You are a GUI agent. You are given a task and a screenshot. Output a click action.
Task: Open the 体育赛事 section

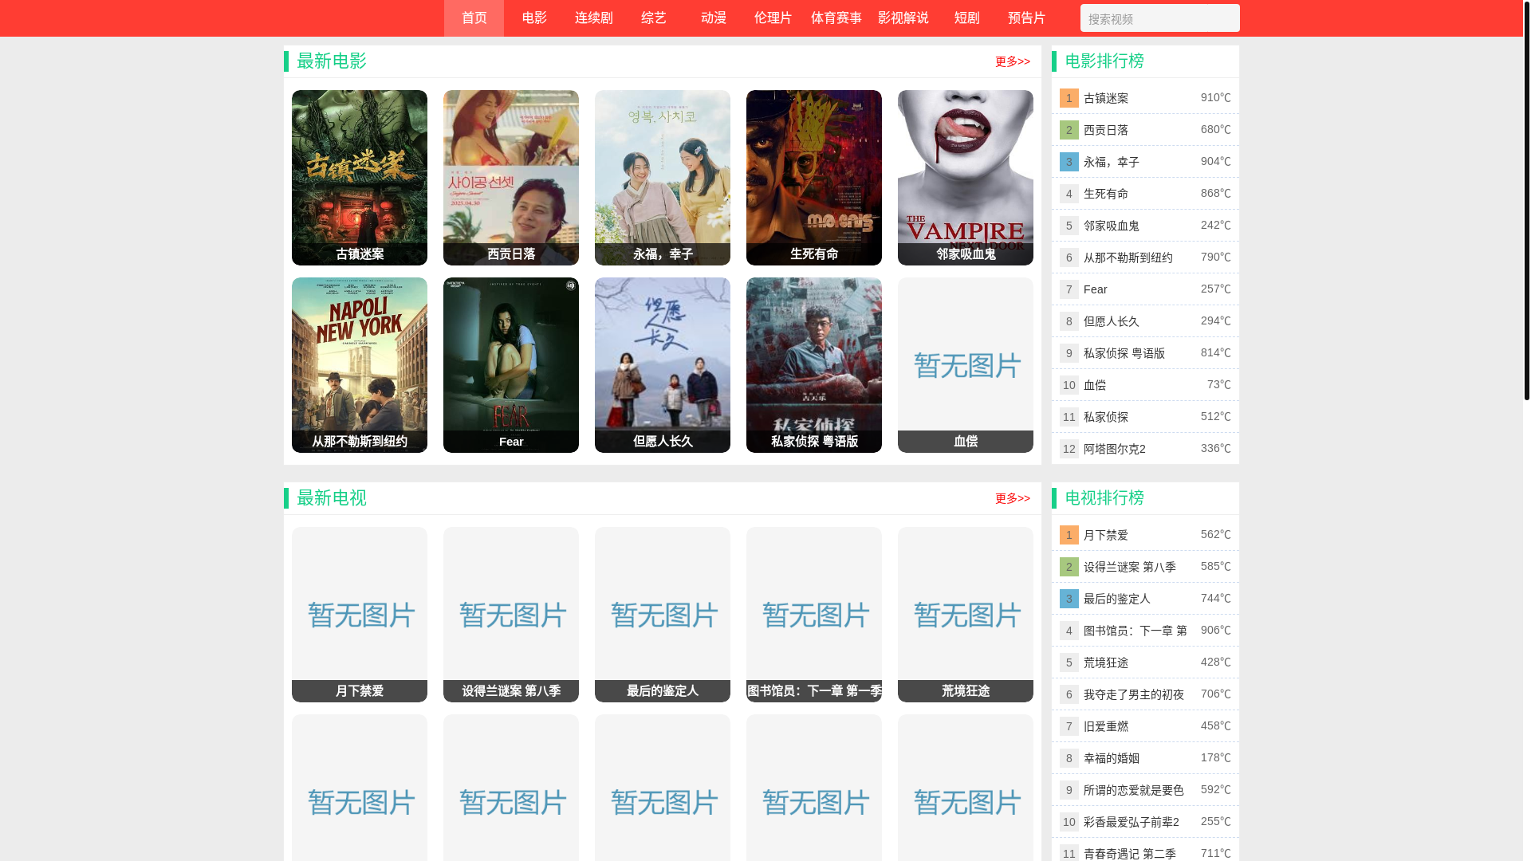pyautogui.click(x=836, y=18)
